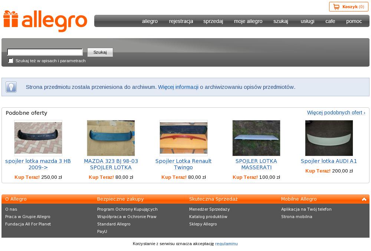Open pomoc help menu item
371x251 pixels.
tap(354, 21)
